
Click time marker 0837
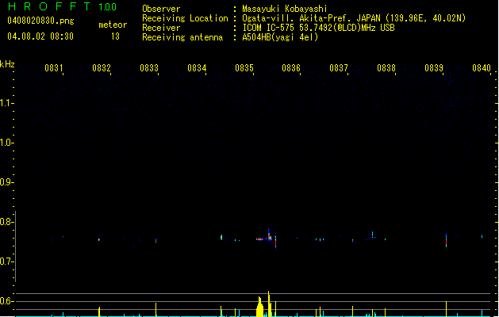coord(339,68)
